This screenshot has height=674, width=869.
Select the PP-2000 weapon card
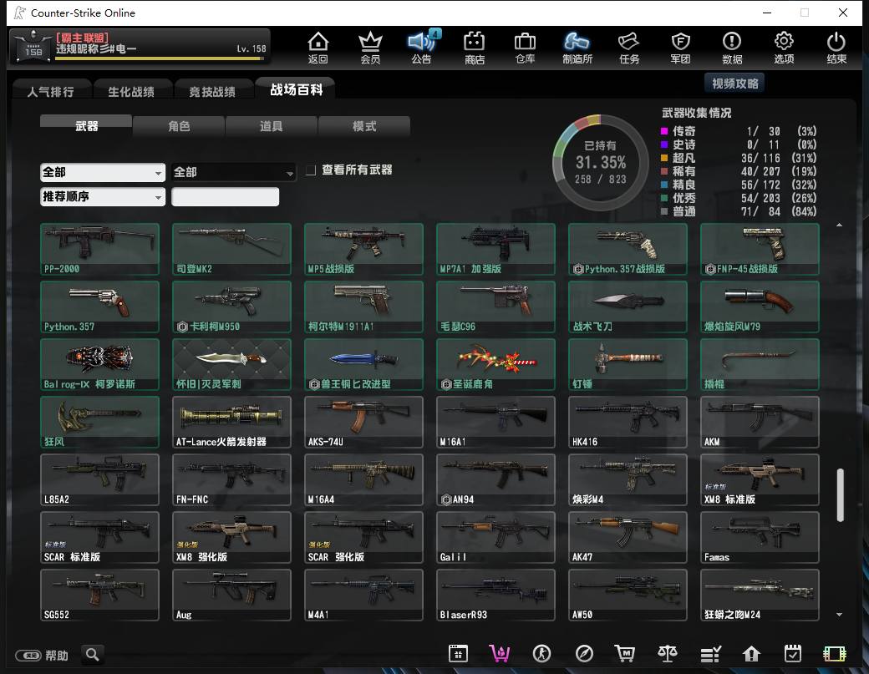click(99, 249)
